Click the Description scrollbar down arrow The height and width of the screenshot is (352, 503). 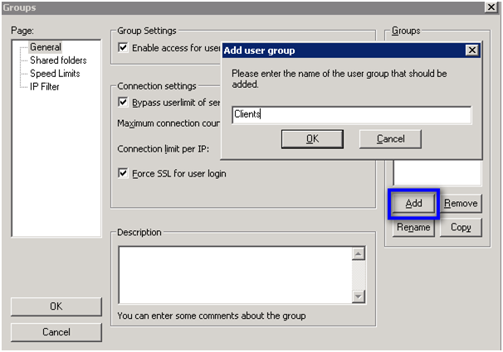[359, 297]
